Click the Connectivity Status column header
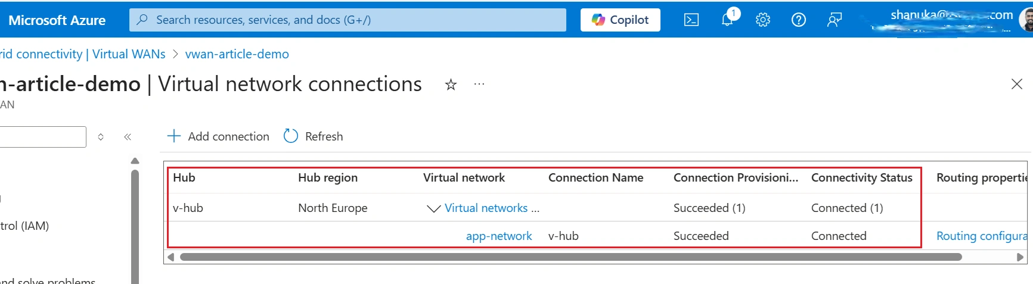The height and width of the screenshot is (284, 1033). pos(862,177)
